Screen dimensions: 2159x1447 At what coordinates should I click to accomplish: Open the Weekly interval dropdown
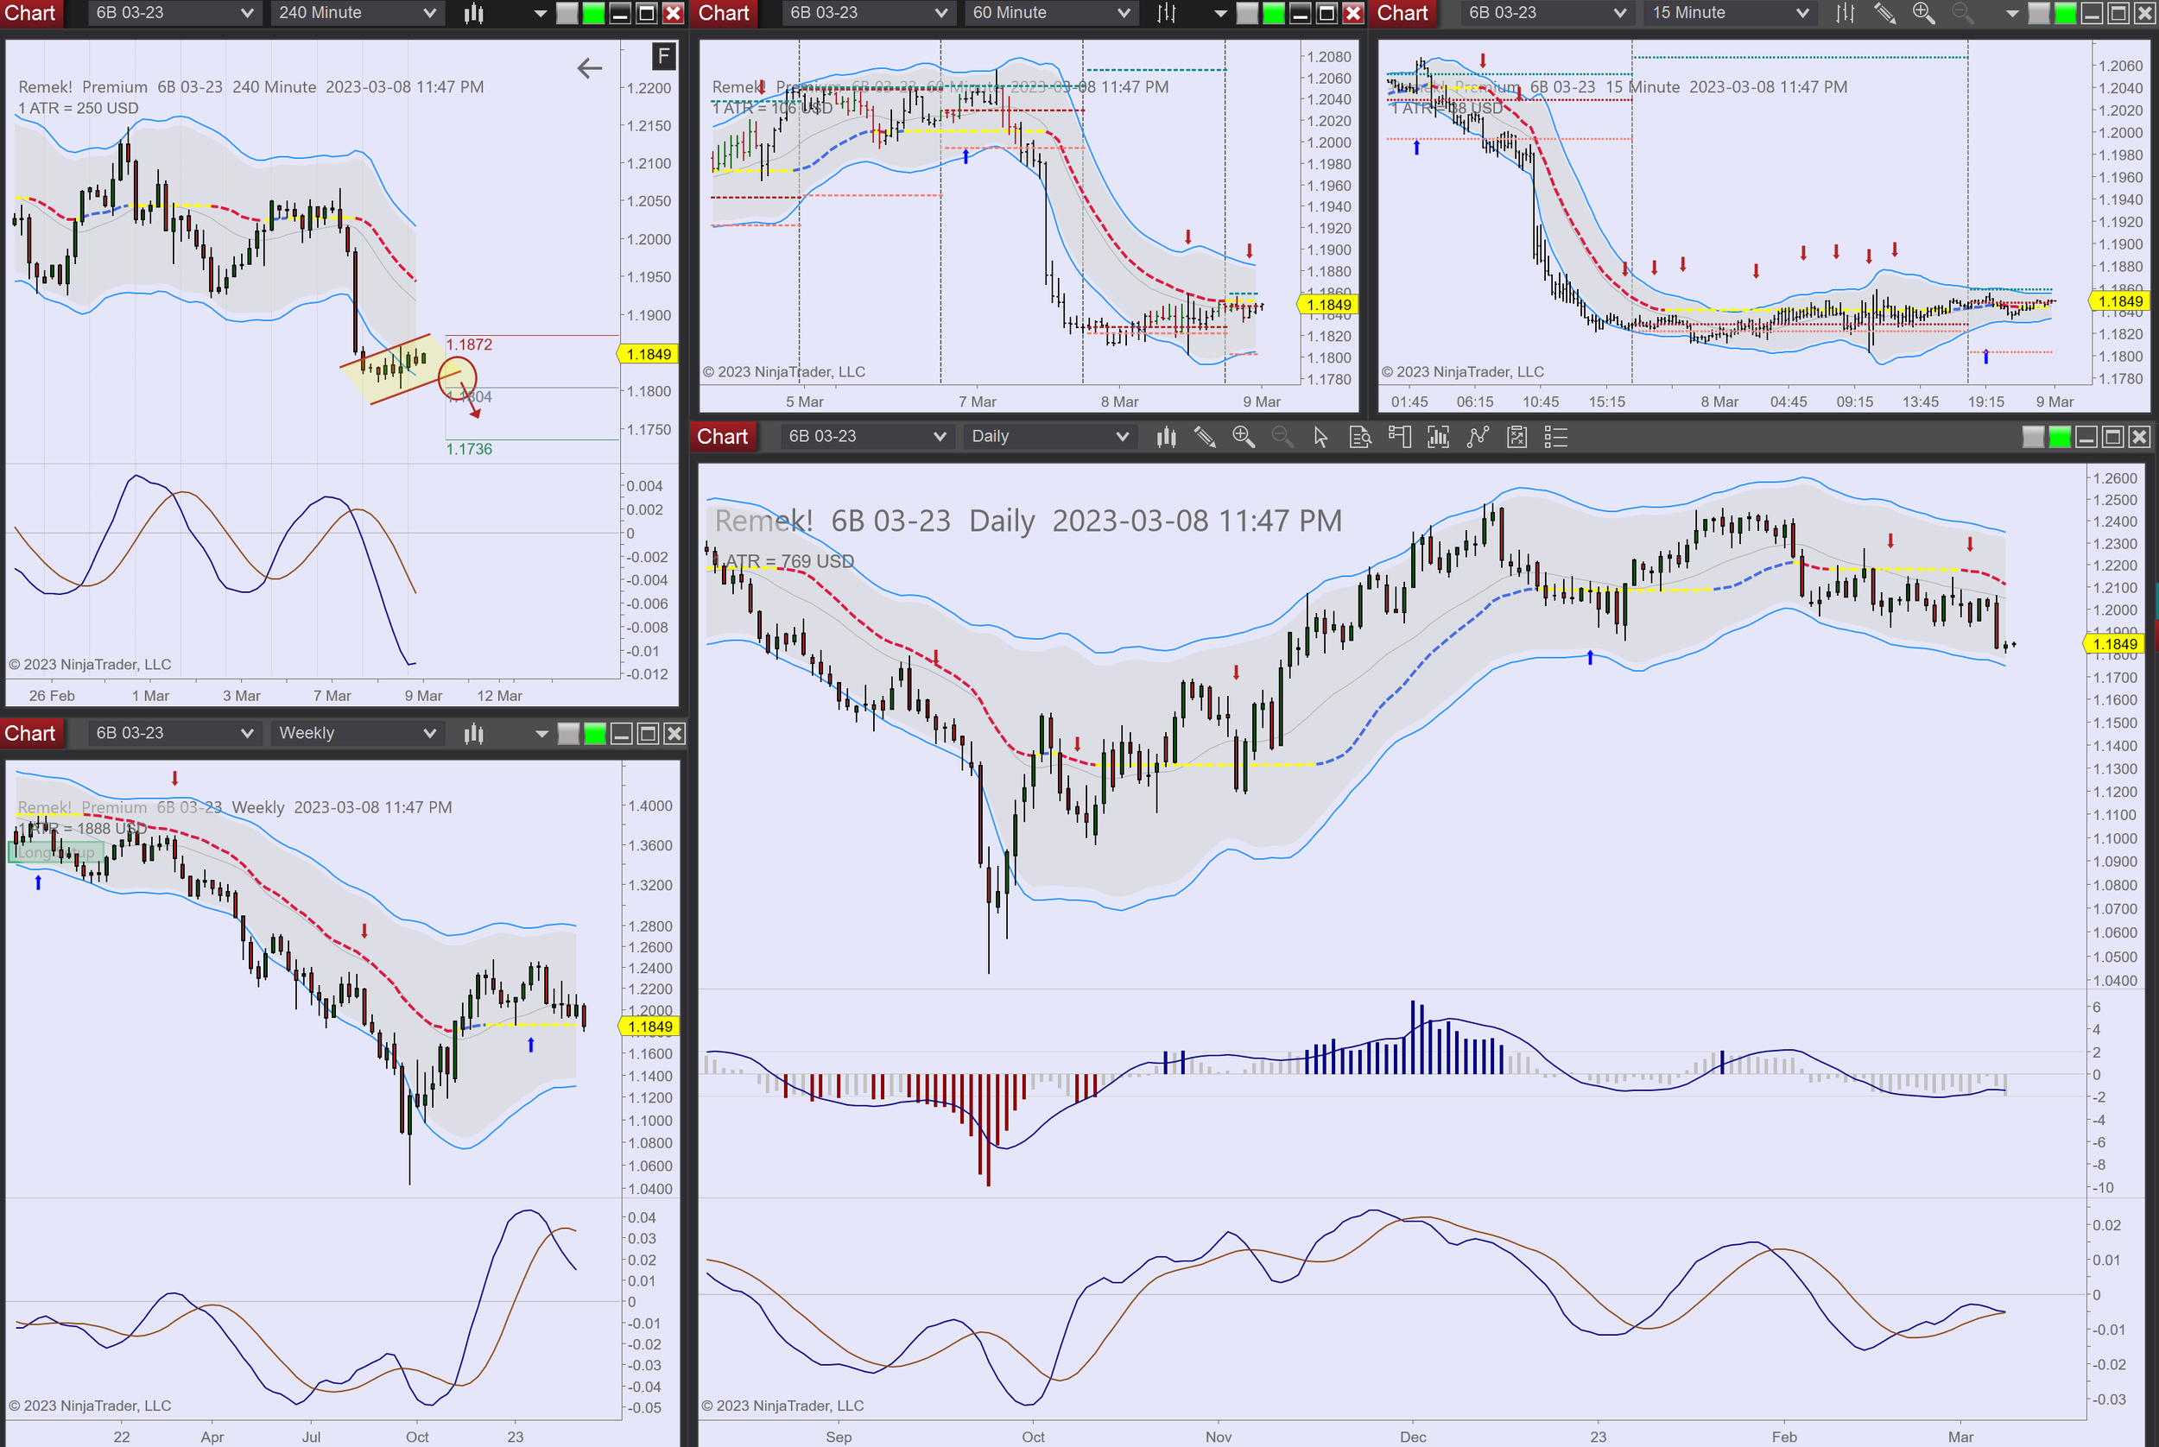357,733
